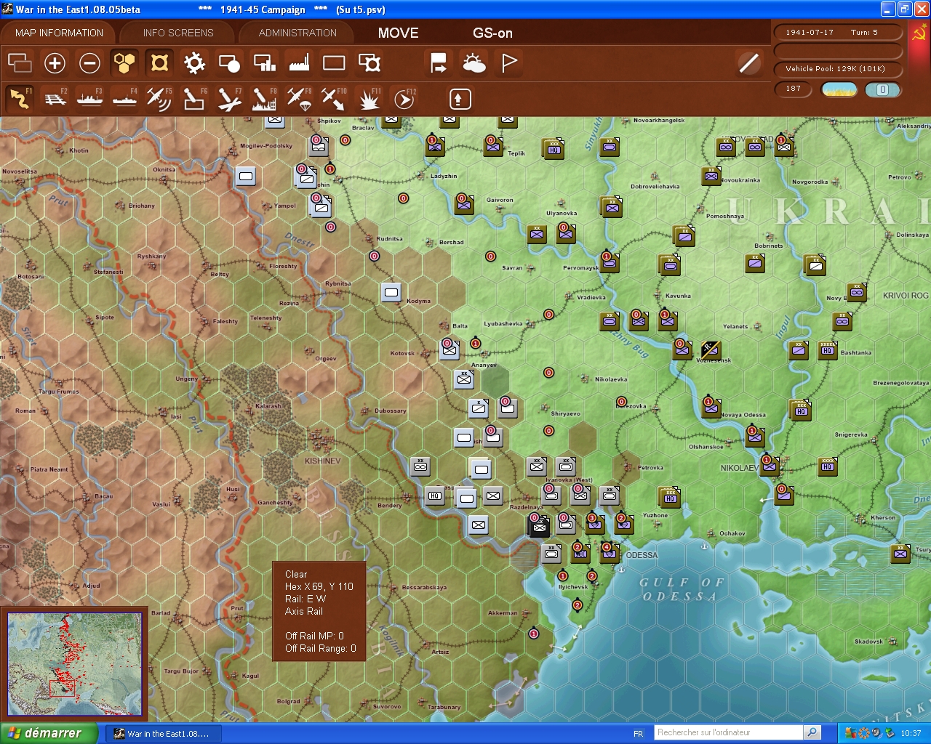Toggle the hex grid display
This screenshot has width=931, height=744.
click(124, 63)
